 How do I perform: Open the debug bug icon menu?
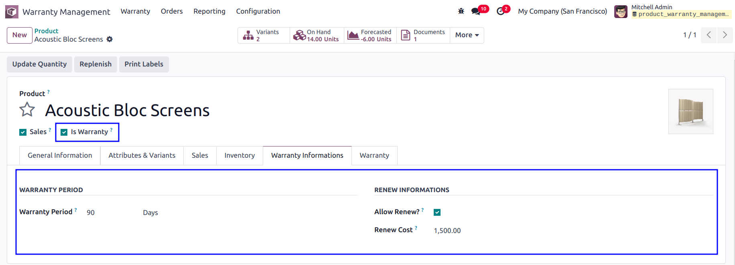461,11
